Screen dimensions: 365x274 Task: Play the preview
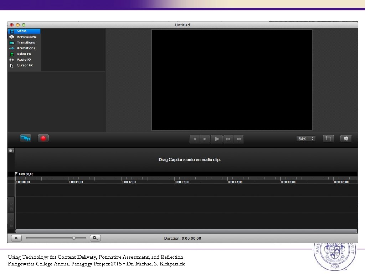217,139
